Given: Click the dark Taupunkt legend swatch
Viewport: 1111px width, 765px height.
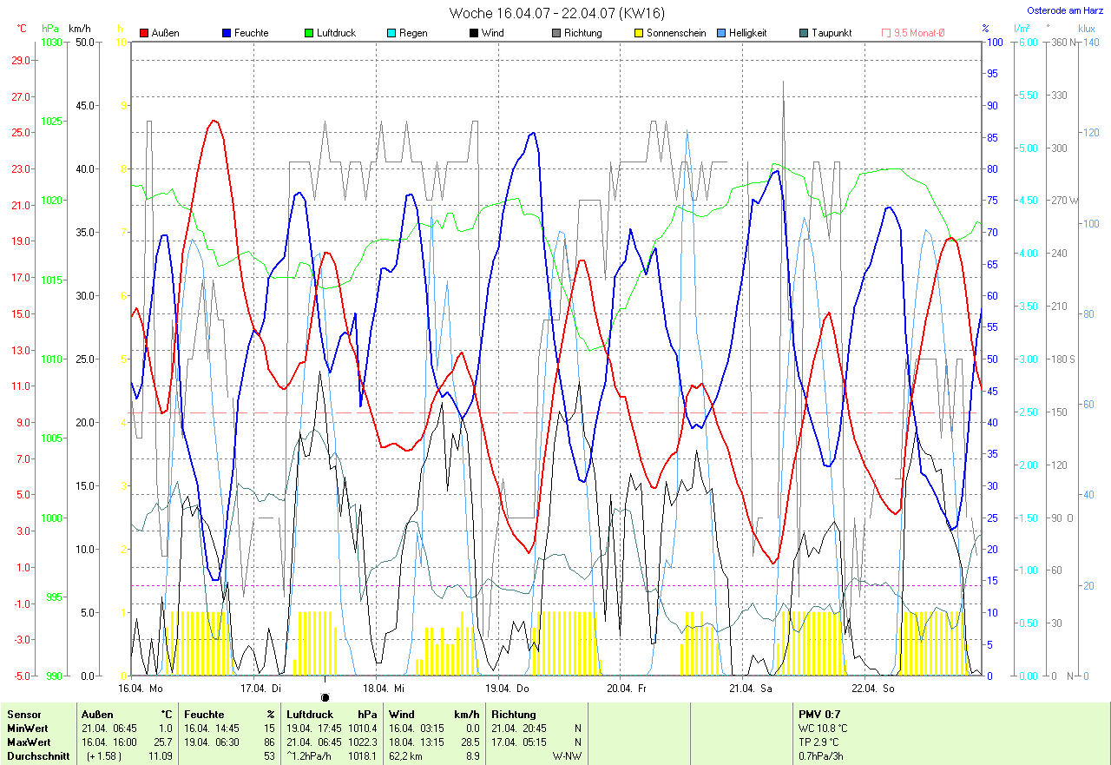Looking at the screenshot, I should point(804,33).
